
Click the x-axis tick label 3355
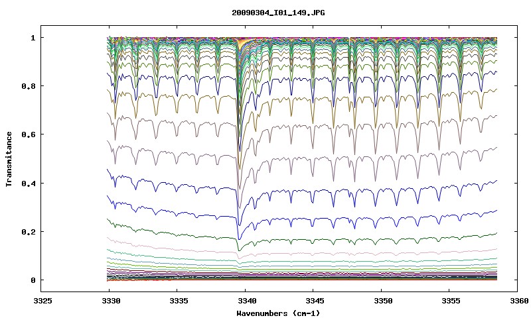point(451,301)
